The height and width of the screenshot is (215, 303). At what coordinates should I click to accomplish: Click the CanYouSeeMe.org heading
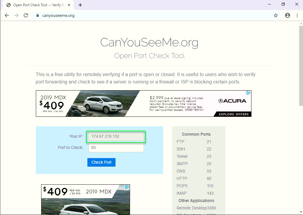tap(149, 42)
